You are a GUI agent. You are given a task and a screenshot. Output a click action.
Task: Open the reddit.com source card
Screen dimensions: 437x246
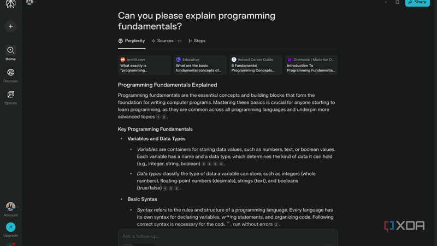(x=144, y=65)
